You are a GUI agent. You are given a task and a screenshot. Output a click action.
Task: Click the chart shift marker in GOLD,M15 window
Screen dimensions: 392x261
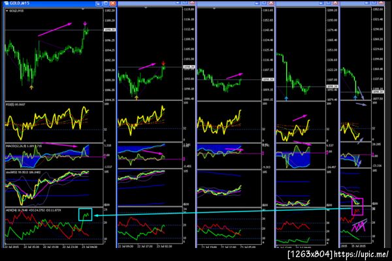point(83,9)
